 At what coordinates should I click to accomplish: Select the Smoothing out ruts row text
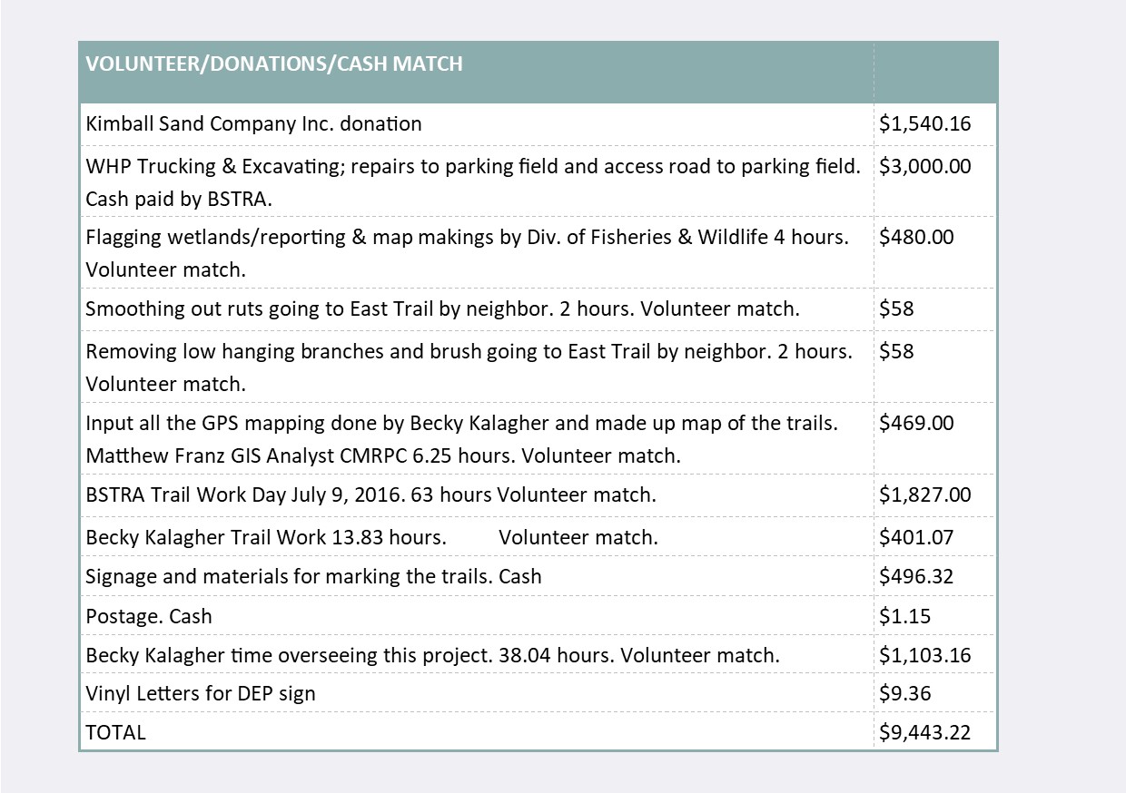click(442, 309)
